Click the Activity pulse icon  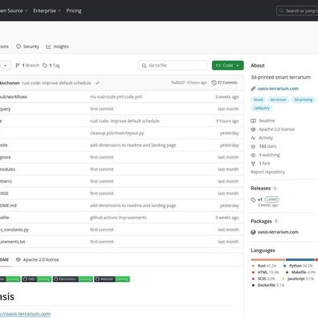tap(253, 138)
